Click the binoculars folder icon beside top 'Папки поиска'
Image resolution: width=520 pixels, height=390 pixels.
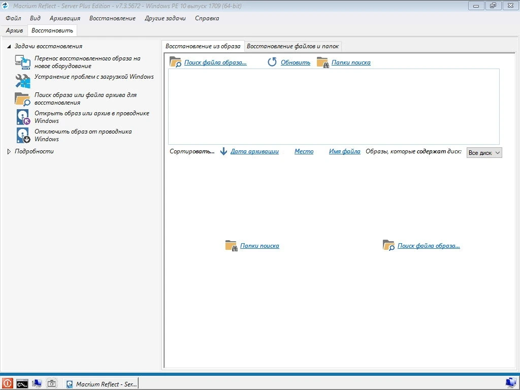click(322, 62)
